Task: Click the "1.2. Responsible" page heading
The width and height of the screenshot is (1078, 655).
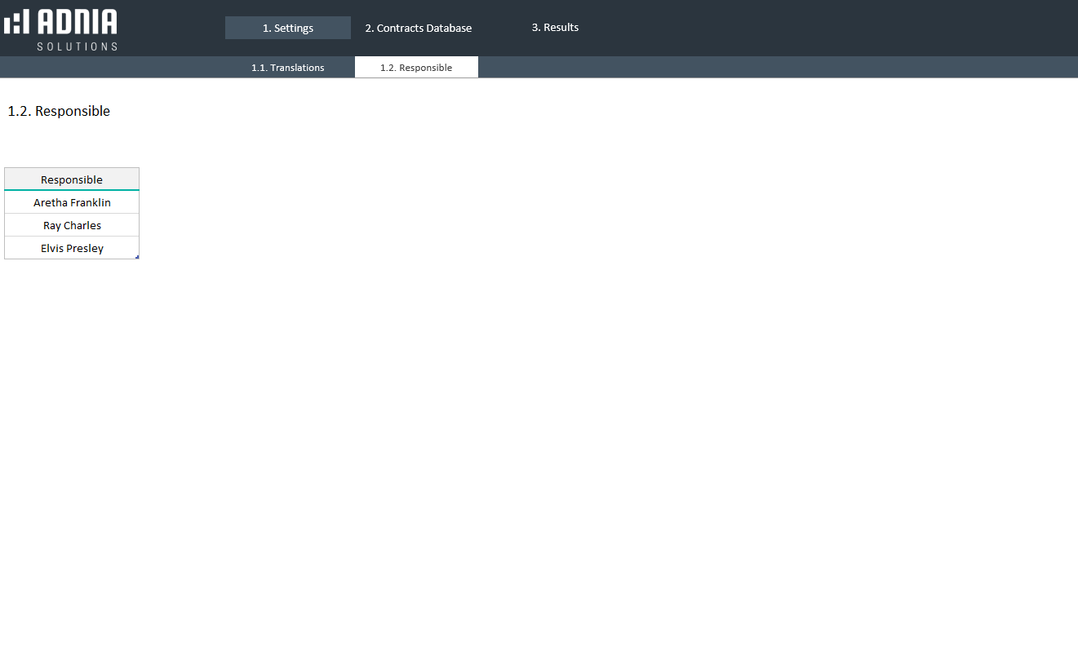Action: tap(59, 111)
